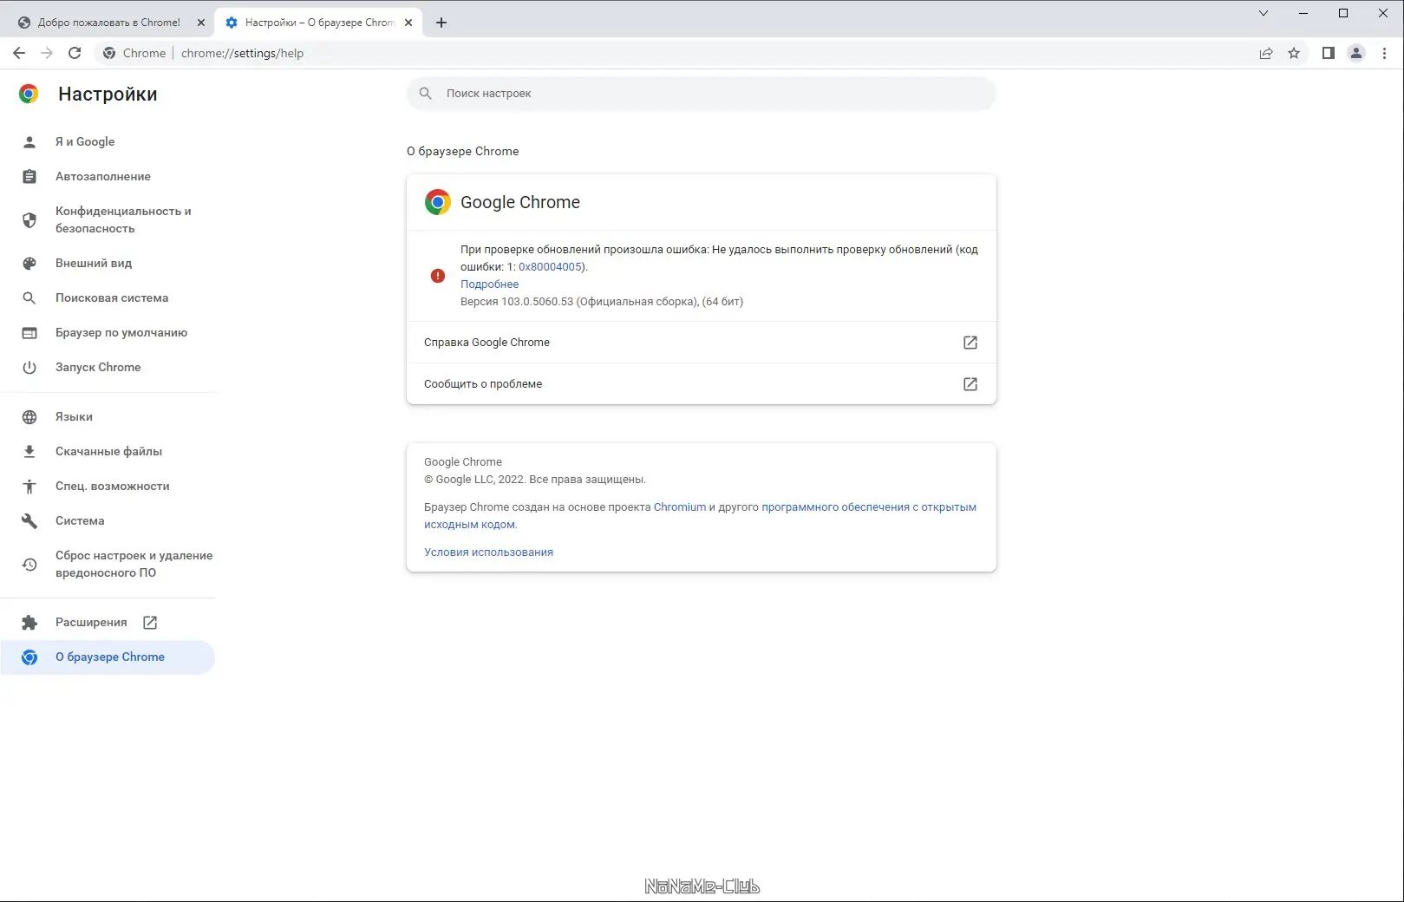Viewport: 1404px width, 902px height.
Task: Open a new tab with plus button
Action: point(441,23)
